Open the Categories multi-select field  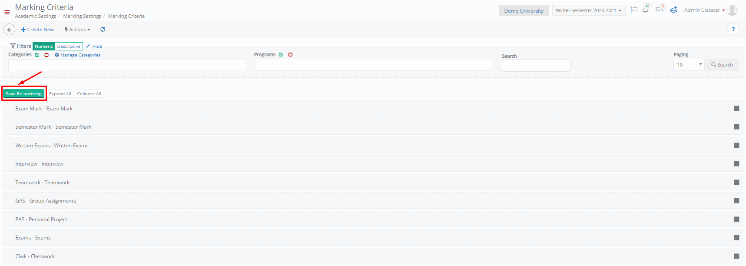(127, 65)
